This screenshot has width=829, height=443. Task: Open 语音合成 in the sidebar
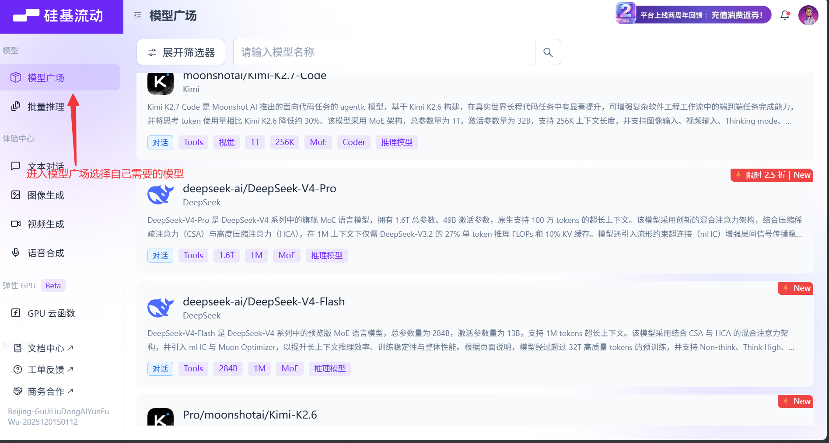60,253
